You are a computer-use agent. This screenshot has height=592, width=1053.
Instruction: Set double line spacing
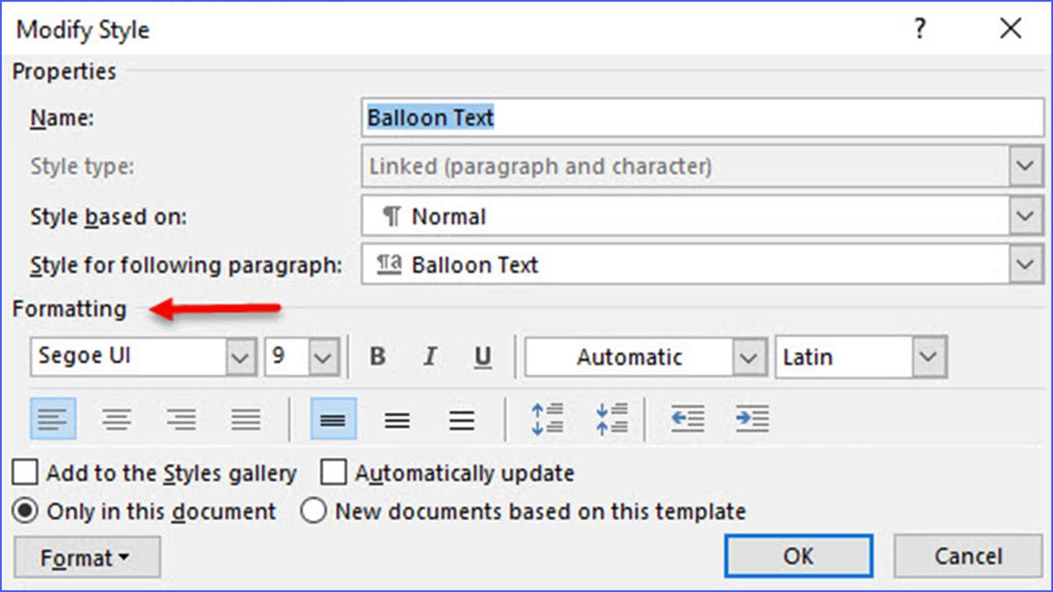[461, 418]
